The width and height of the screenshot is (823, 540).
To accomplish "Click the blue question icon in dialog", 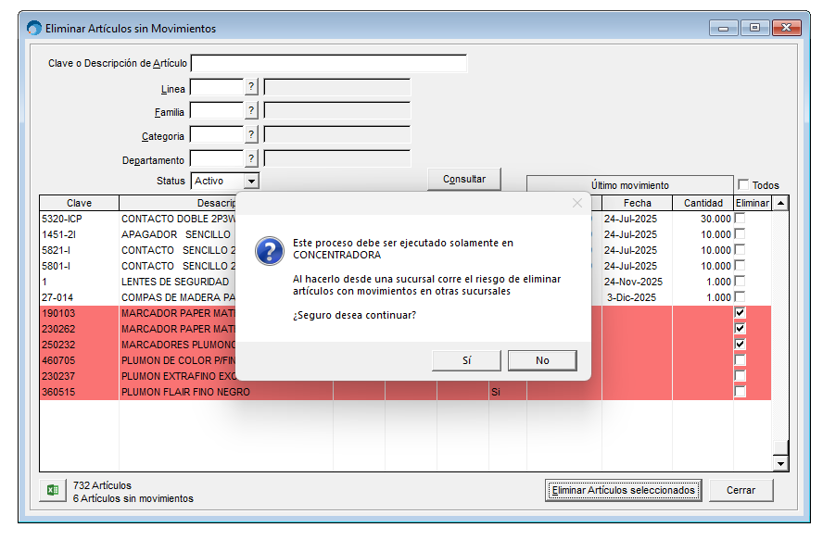I will (269, 250).
